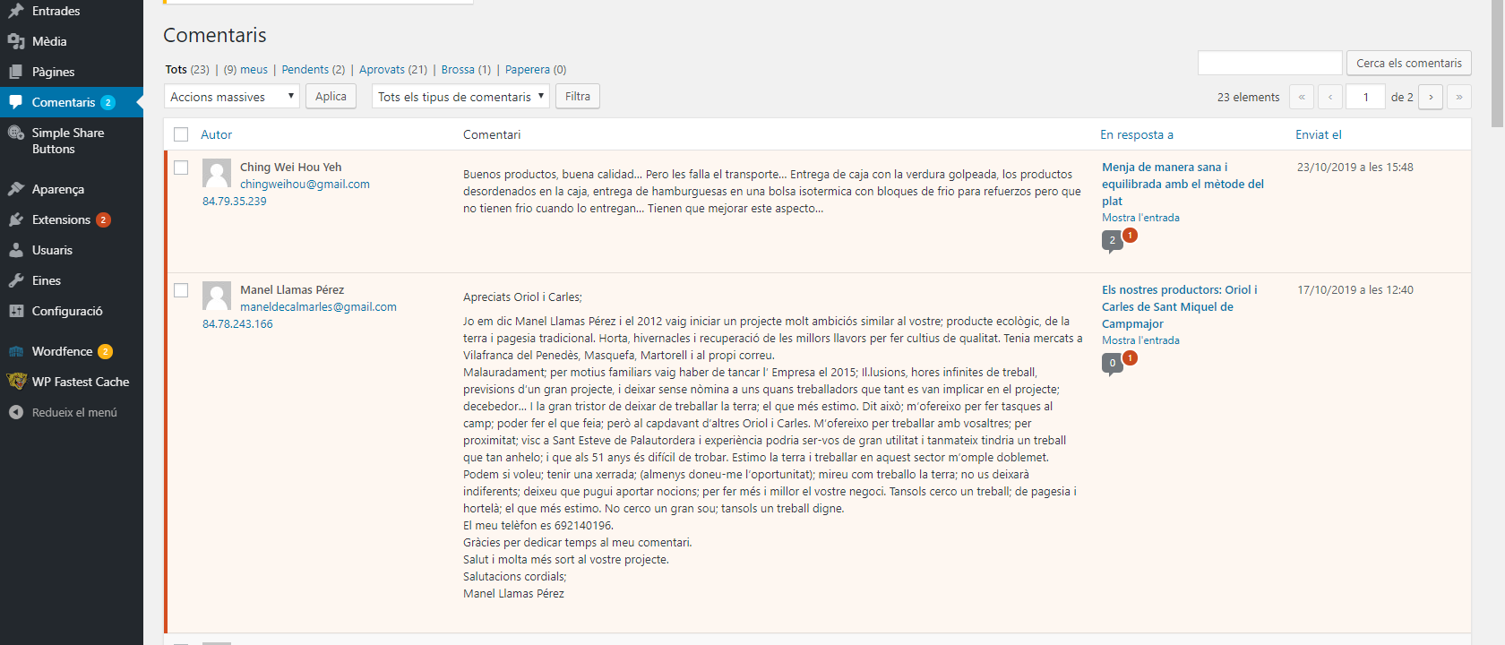The height and width of the screenshot is (645, 1505).
Task: Click the Usuaris person icon
Action: point(16,250)
